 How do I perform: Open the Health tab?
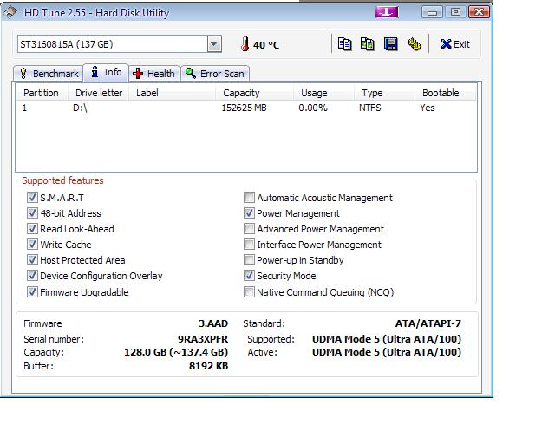click(x=154, y=74)
